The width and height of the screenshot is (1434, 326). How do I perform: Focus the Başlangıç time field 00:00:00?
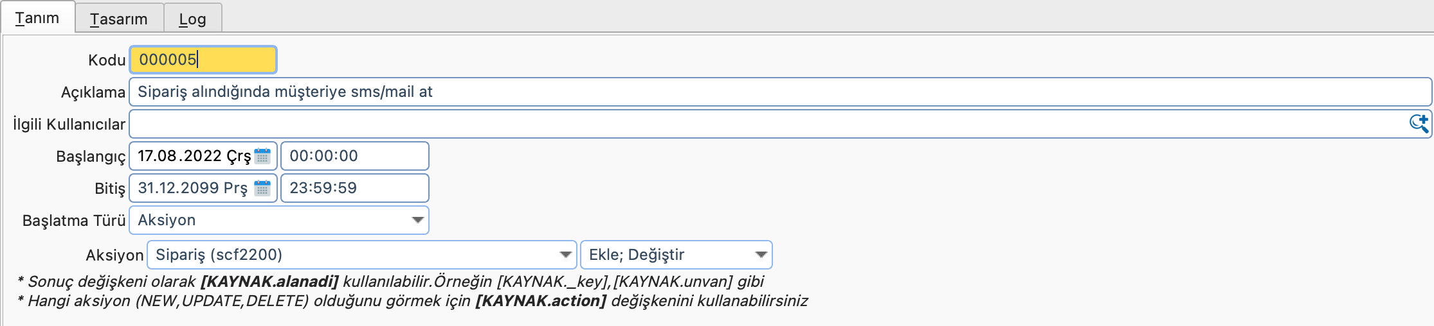[354, 156]
